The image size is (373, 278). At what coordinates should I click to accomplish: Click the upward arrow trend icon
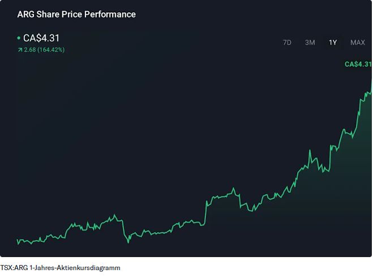point(20,50)
